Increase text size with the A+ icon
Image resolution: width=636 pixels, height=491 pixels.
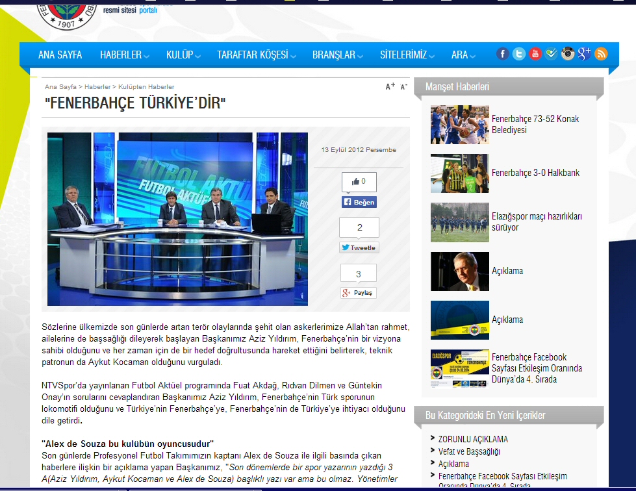(x=390, y=86)
